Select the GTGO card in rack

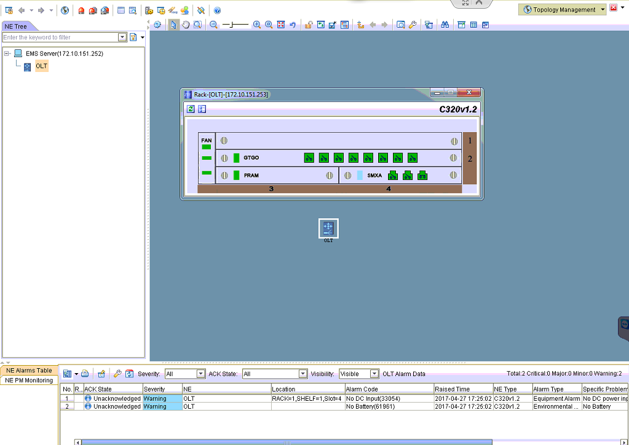click(339, 158)
